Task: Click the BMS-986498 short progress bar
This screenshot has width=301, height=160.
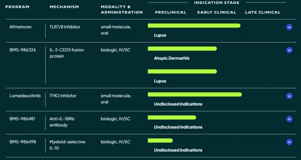Action: click(x=160, y=140)
